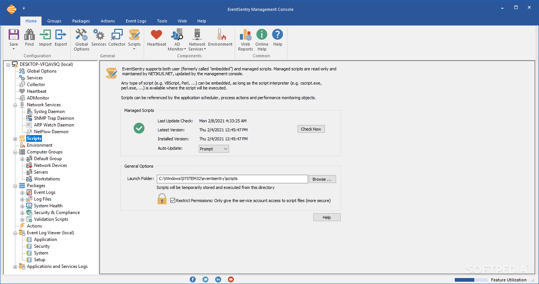Open the quick access toolbar dropdown
The height and width of the screenshot is (284, 539).
[24, 8]
